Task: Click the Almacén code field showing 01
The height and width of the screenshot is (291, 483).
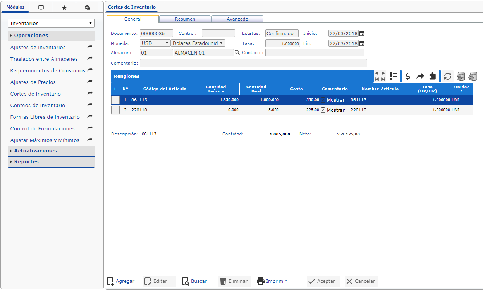Action: (156, 53)
